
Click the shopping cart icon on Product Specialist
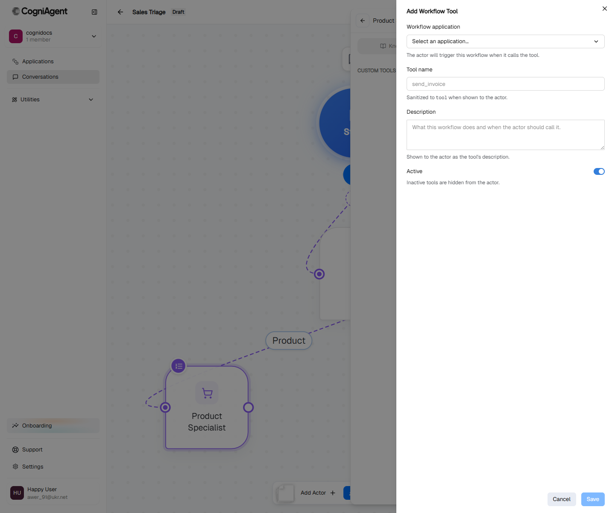click(x=207, y=393)
